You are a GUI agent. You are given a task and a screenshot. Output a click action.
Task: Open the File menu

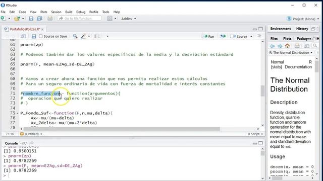click(x=3, y=12)
